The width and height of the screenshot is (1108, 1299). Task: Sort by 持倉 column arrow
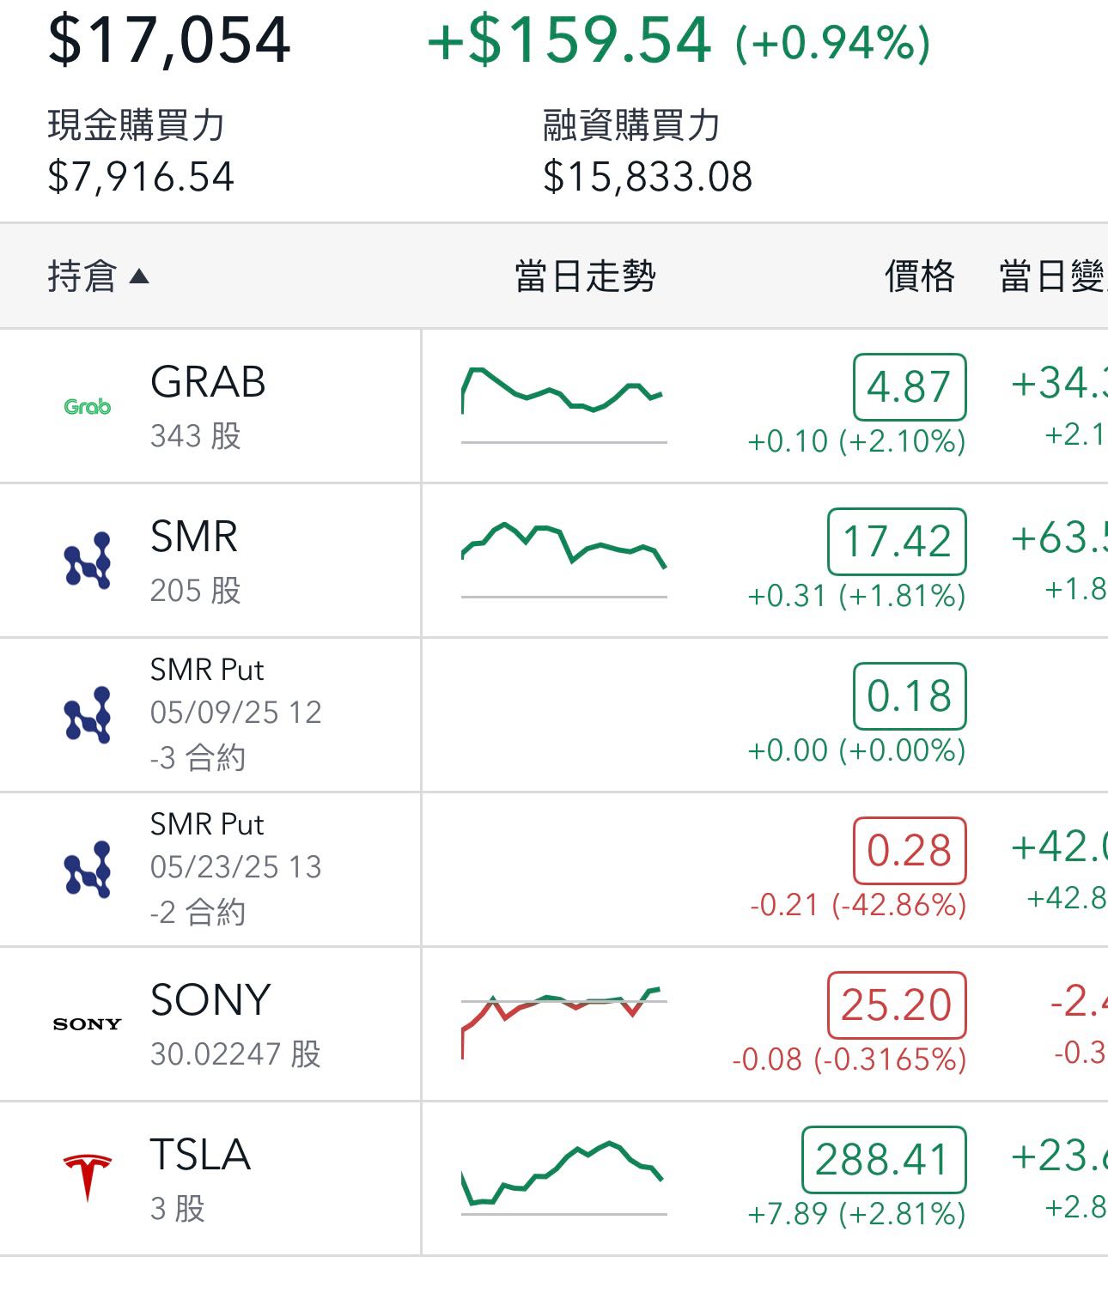pos(139,276)
